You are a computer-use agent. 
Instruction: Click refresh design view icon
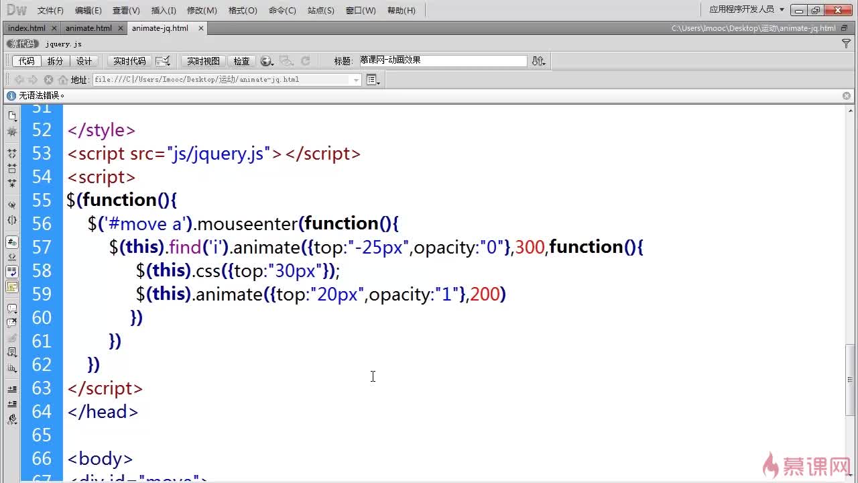click(305, 61)
